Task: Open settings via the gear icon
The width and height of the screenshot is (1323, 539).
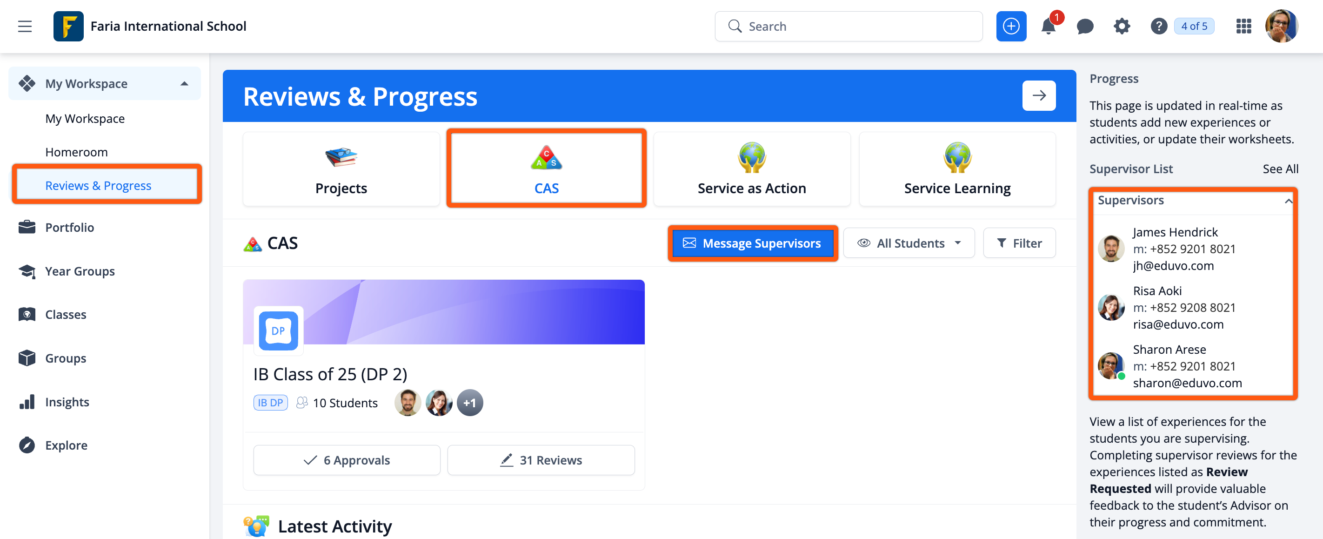Action: click(x=1122, y=26)
